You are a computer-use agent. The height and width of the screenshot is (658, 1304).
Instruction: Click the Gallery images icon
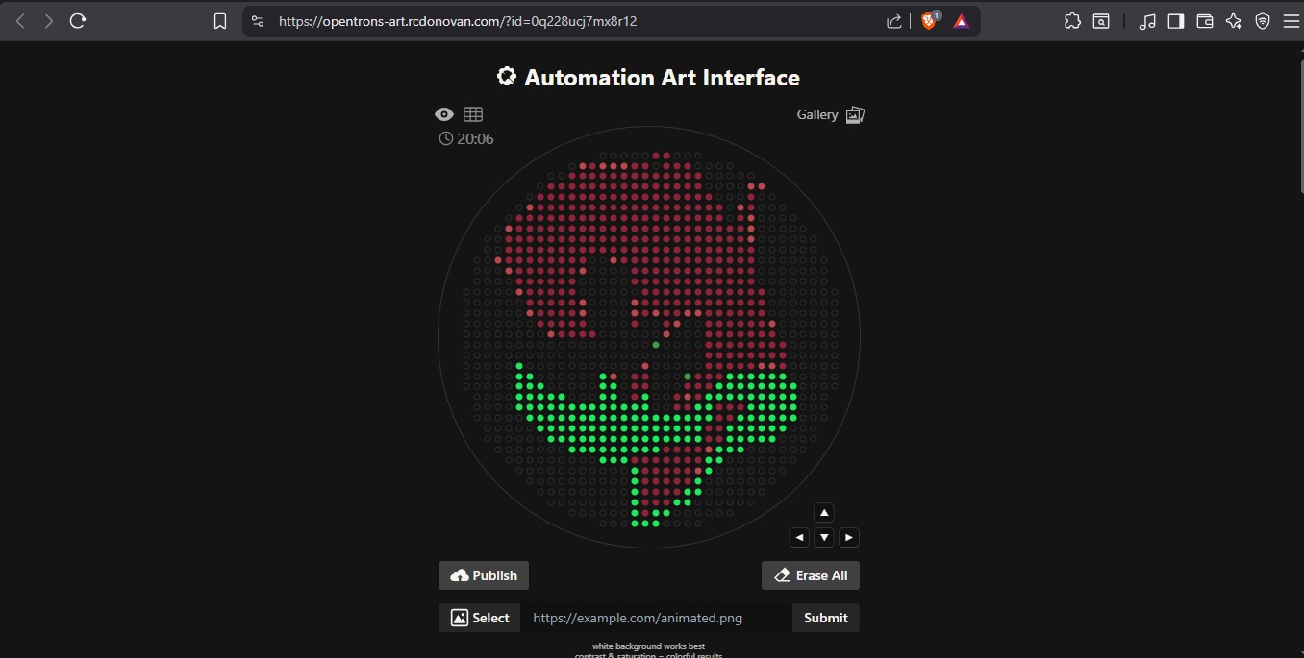(x=855, y=115)
